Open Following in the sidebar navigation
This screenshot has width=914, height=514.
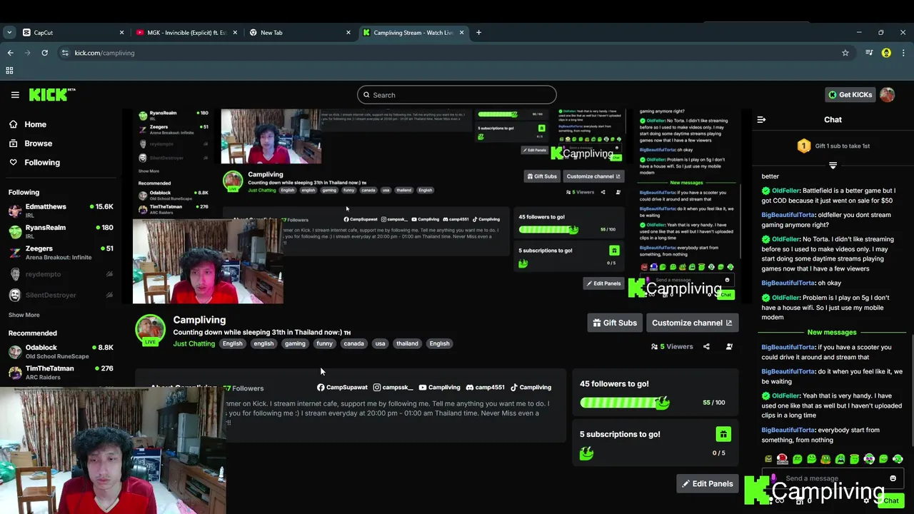34,163
